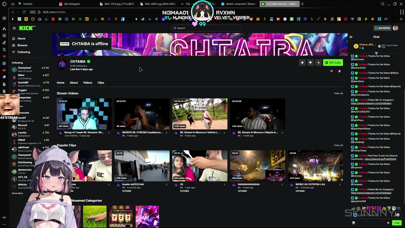Click the green Chat send button

click(x=397, y=223)
